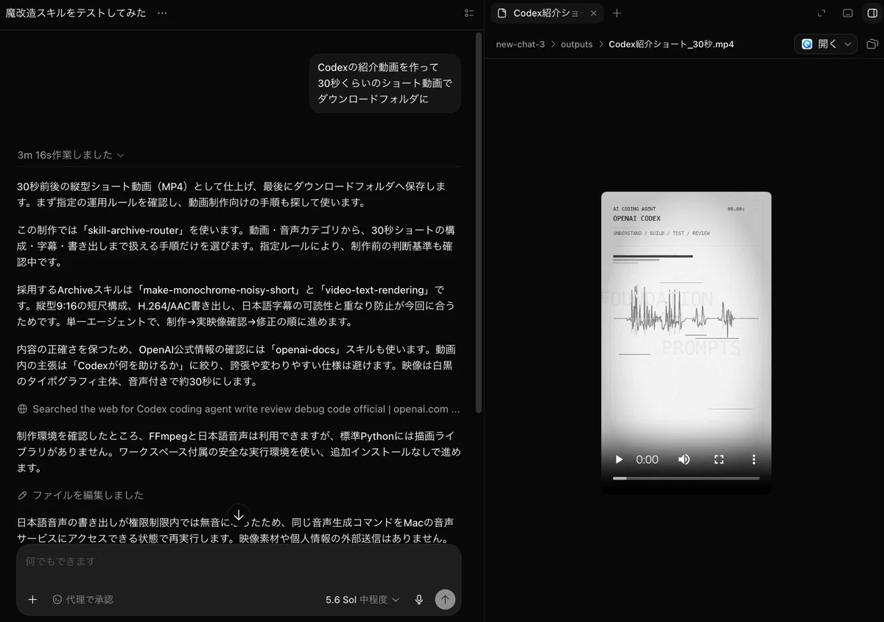
Task: Add an attachment with the plus icon
Action: 32,600
